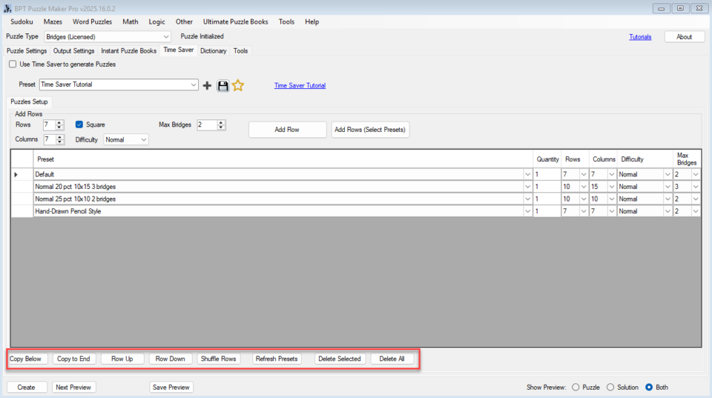This screenshot has height=398, width=712.
Task: Open the Word Puzzles menu
Action: [x=92, y=22]
